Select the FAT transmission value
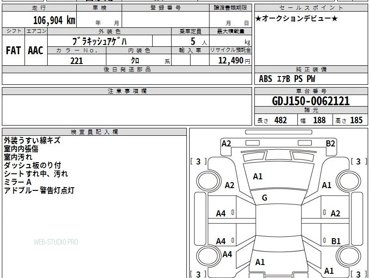The width and height of the screenshot is (370, 278). coord(13,51)
